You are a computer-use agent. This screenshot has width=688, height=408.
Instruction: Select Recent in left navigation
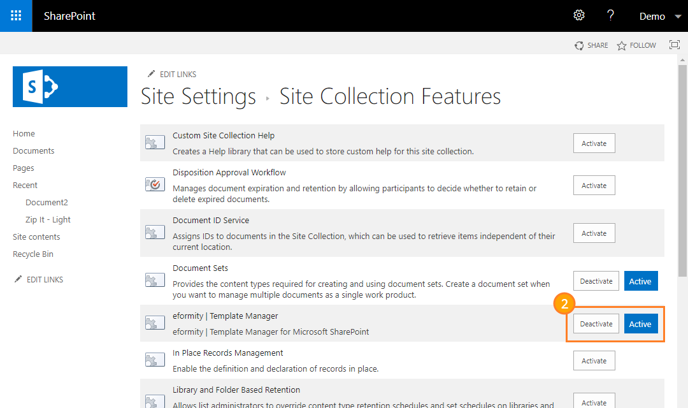(x=25, y=185)
